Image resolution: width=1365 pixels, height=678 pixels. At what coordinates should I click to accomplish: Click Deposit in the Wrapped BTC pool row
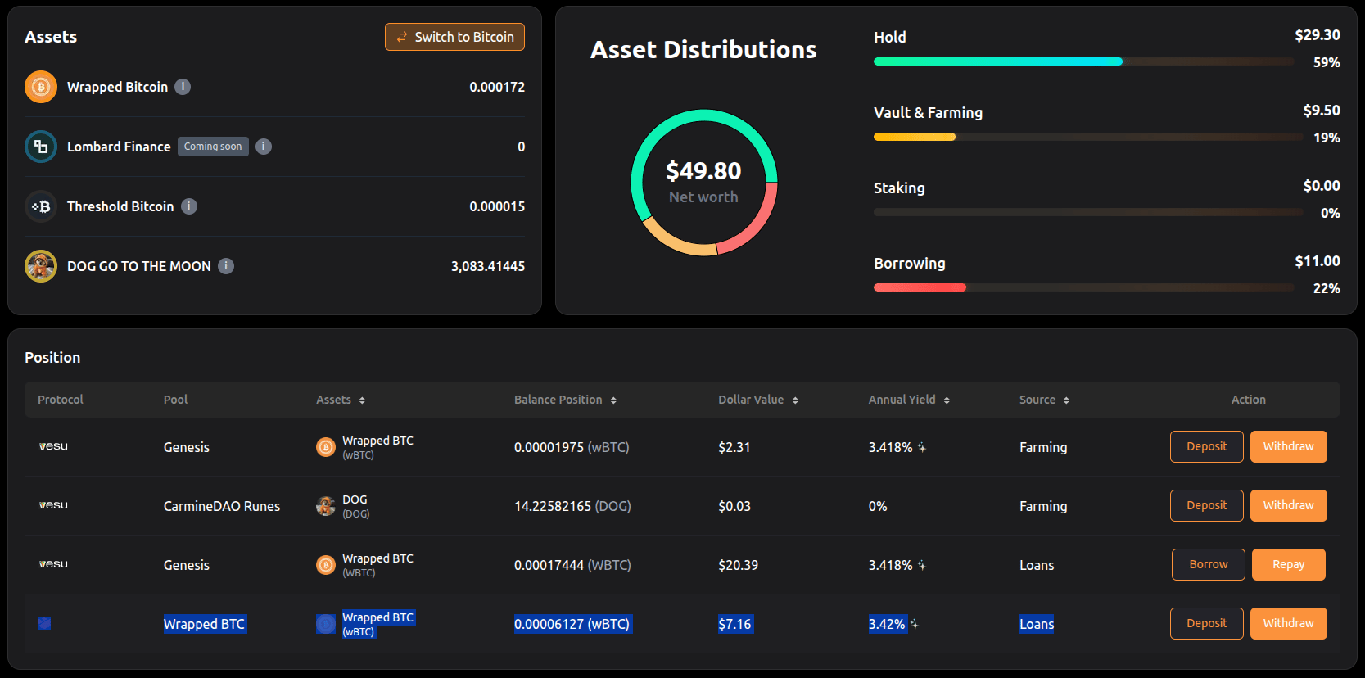1207,623
